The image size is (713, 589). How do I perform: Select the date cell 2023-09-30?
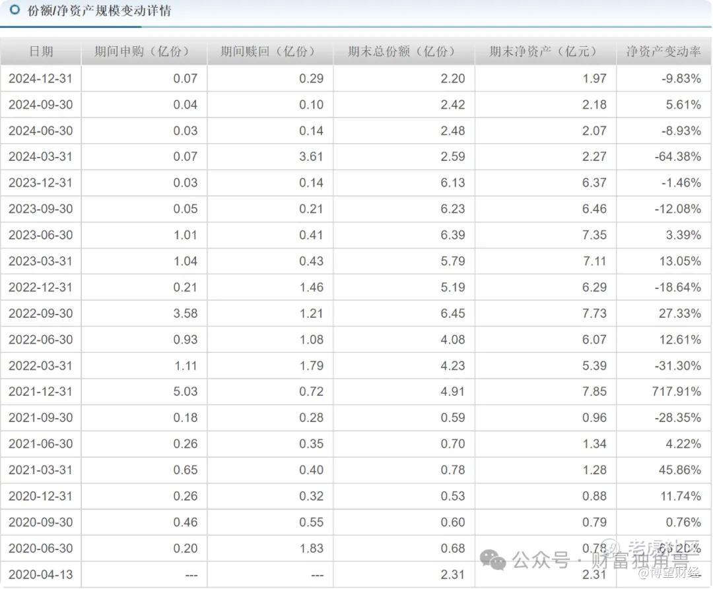40,209
